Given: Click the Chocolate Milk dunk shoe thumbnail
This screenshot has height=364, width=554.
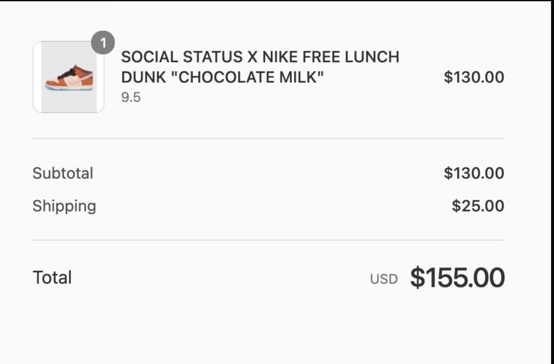Looking at the screenshot, I should point(69,77).
